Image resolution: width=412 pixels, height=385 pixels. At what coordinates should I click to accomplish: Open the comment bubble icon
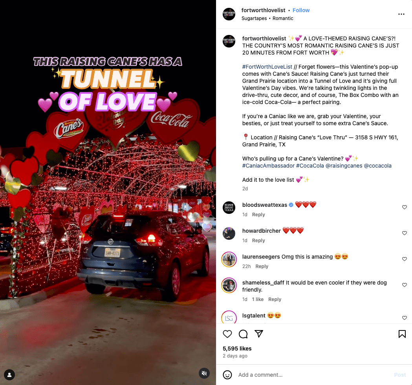coord(243,334)
